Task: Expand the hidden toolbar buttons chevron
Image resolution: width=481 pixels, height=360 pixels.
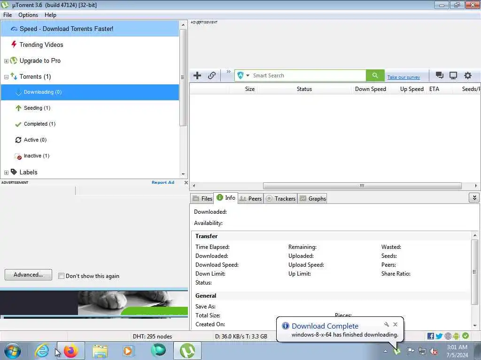Action: click(x=229, y=72)
